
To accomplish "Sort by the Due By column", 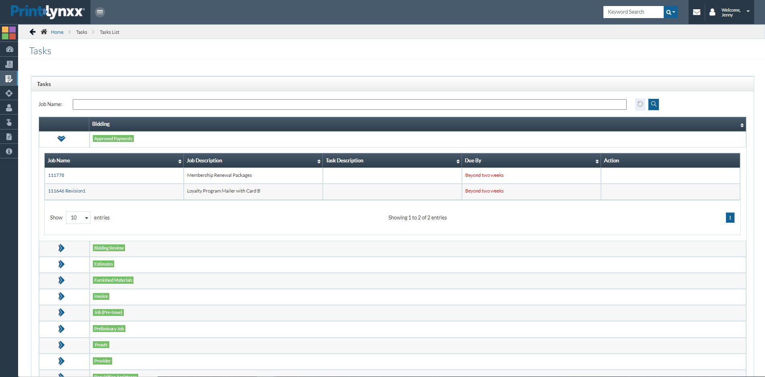I will point(597,161).
